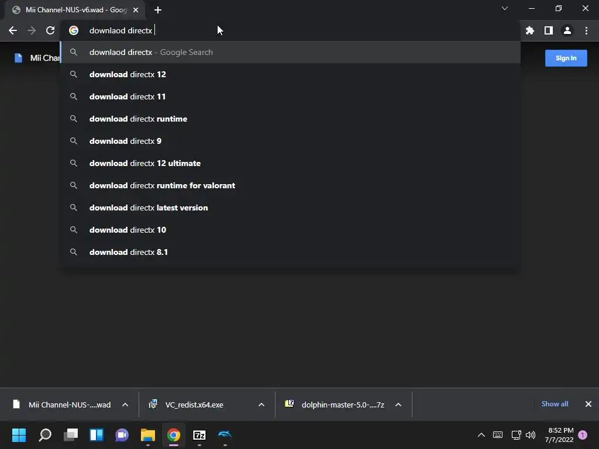Open the clock showing 8:52 PM

pos(559,435)
